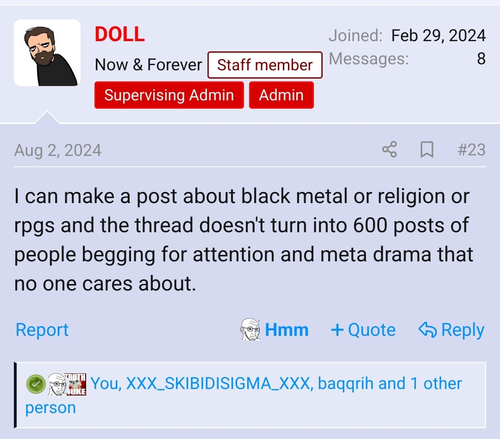Click the green checkmark reaction icon
This screenshot has width=500, height=439.
coord(36,384)
